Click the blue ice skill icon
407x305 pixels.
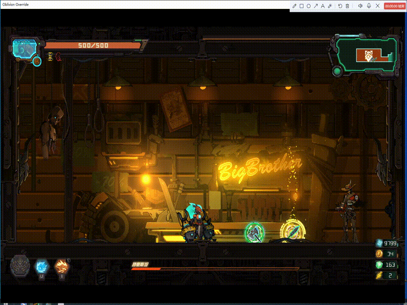[42, 266]
